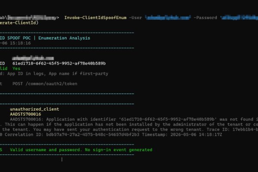
Task: Select the client ID 61ed1710-6f62-45f5-9952-af78e40b589b value line
Action: coord(59,63)
